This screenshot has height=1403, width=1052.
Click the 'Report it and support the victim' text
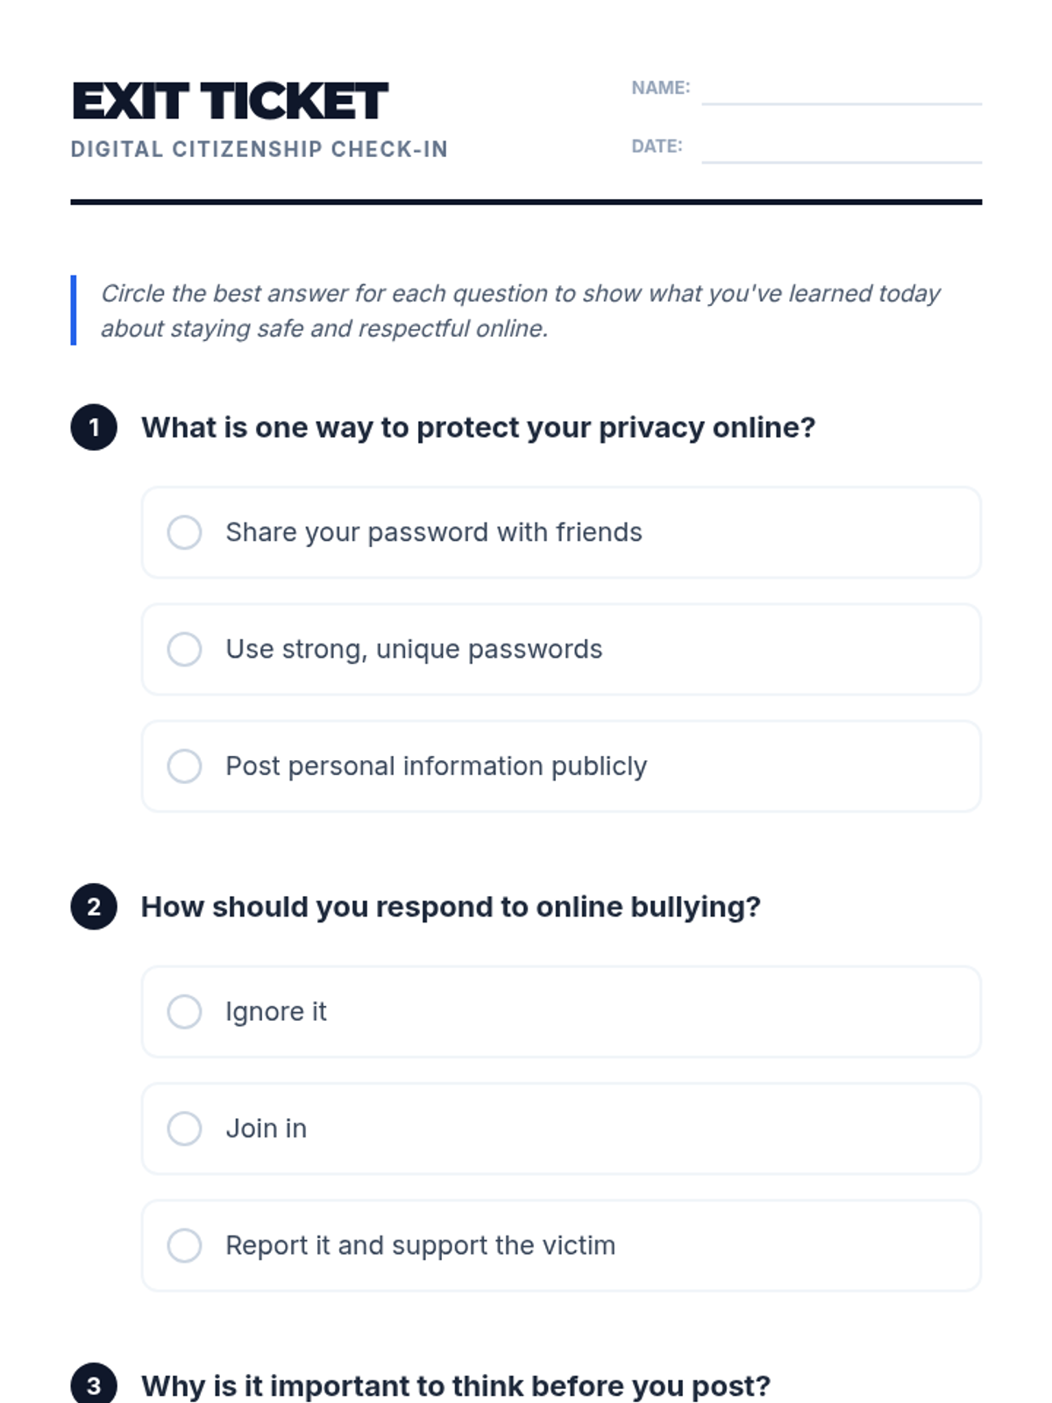click(x=420, y=1245)
